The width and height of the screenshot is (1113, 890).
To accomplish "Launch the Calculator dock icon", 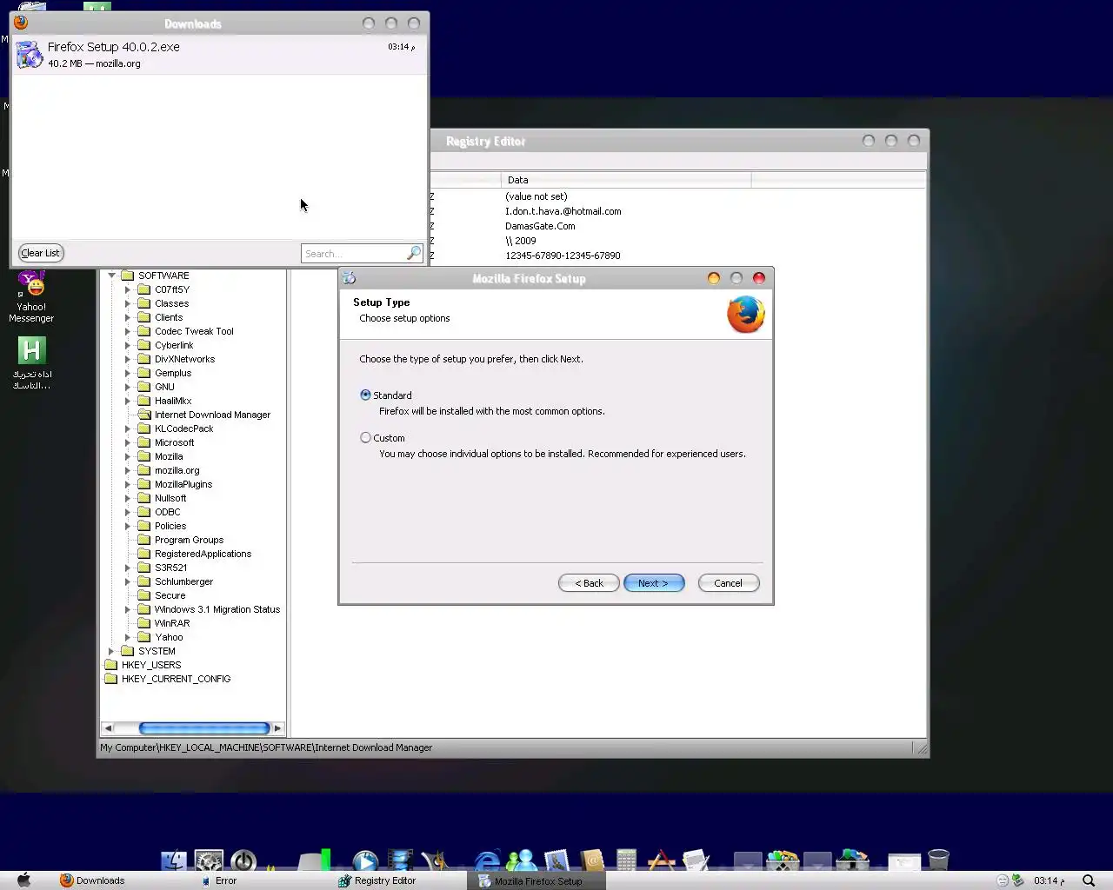I will [626, 860].
